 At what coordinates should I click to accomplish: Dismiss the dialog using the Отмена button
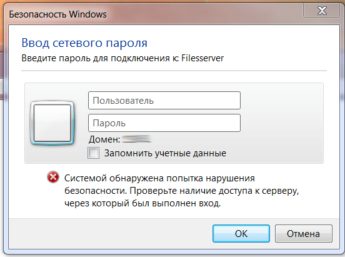click(303, 233)
